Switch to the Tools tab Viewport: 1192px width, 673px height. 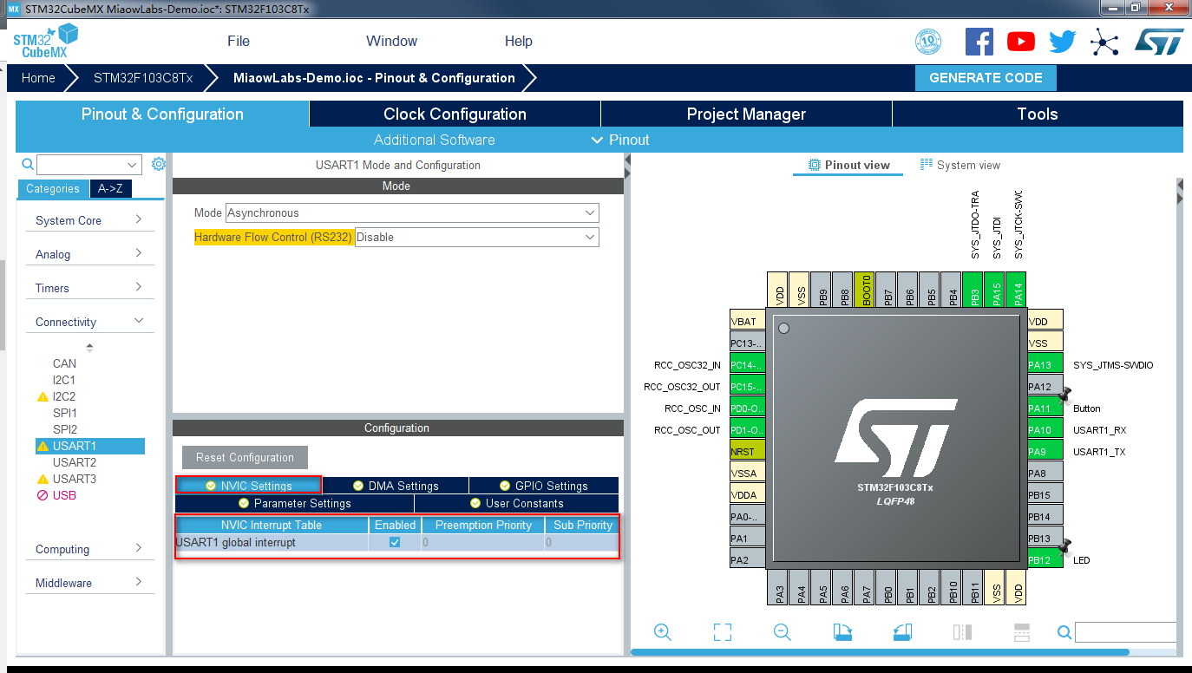[x=1038, y=114]
